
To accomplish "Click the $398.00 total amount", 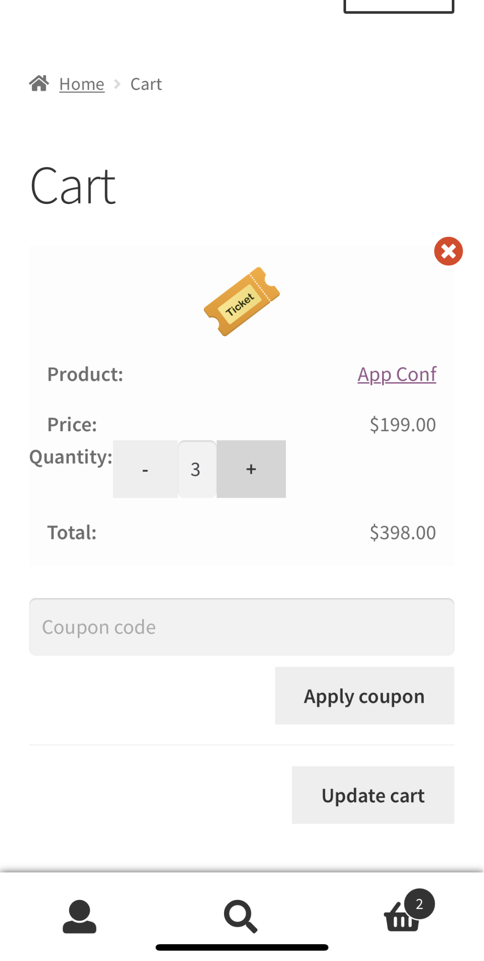I will 402,533.
